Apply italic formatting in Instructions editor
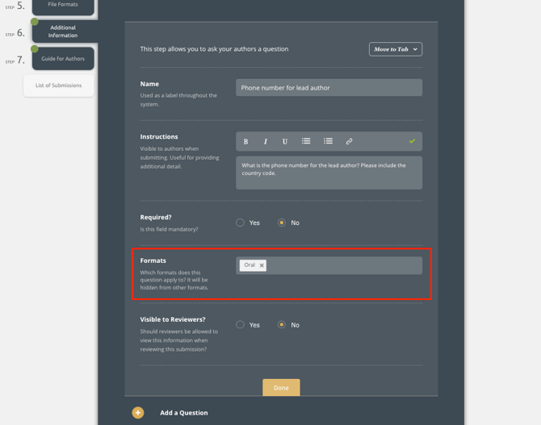This screenshot has height=425, width=541. [x=266, y=141]
